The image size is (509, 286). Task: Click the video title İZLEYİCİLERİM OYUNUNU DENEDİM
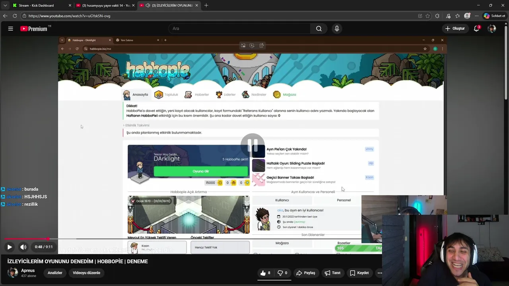tap(78, 261)
